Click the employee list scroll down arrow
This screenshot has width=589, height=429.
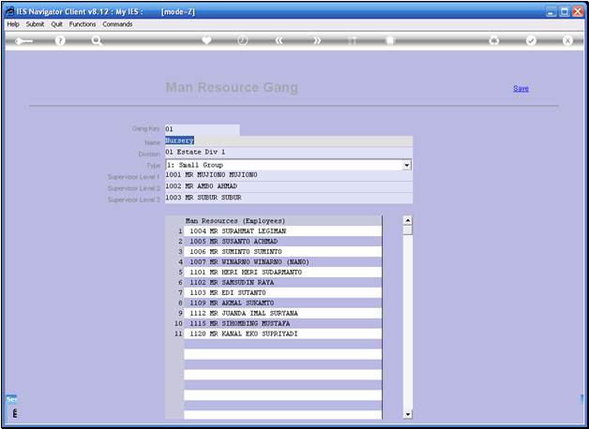pyautogui.click(x=408, y=414)
